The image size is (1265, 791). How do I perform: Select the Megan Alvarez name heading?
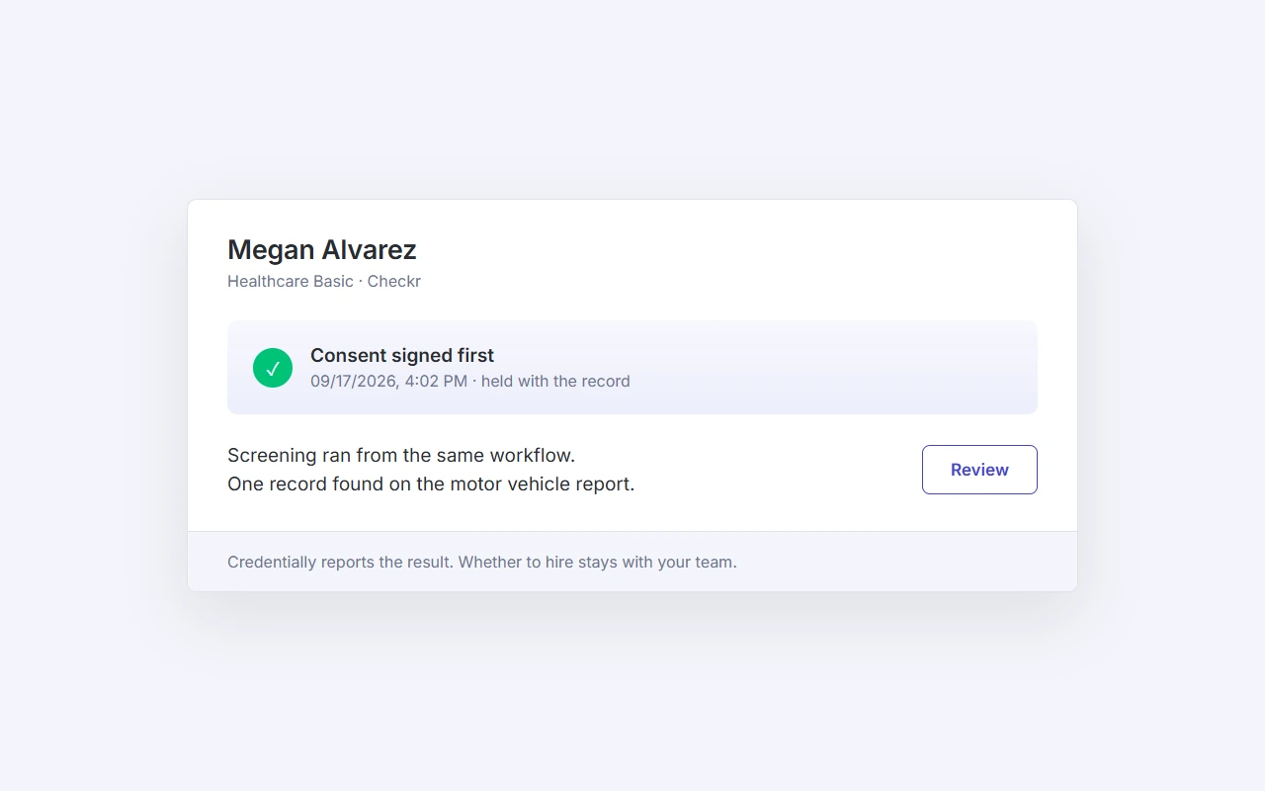[322, 249]
